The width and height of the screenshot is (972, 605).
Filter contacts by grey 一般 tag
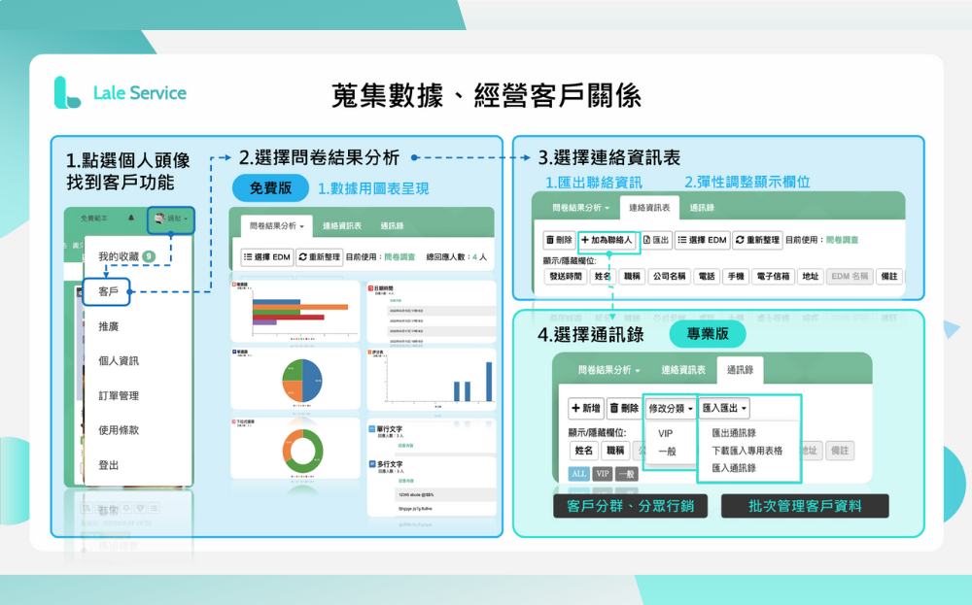point(627,474)
